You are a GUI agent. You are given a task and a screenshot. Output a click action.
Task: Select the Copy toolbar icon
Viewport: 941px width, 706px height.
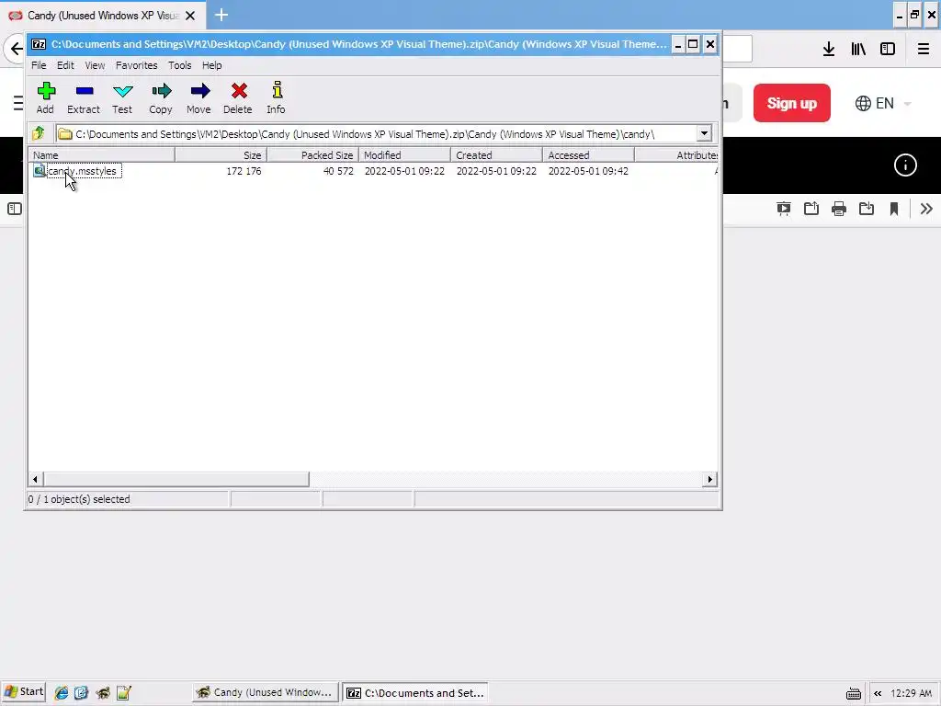[x=161, y=97]
